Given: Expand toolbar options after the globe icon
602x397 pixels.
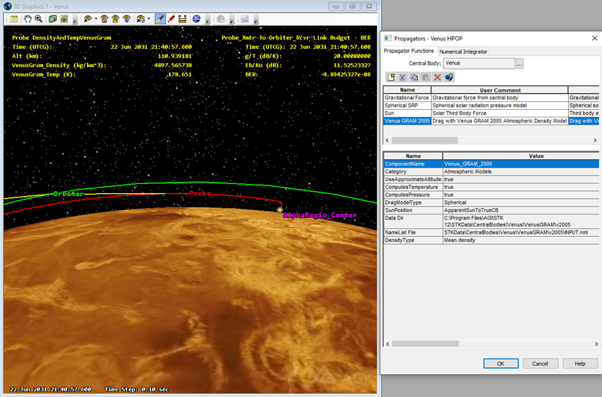Looking at the screenshot, I should click(x=208, y=21).
